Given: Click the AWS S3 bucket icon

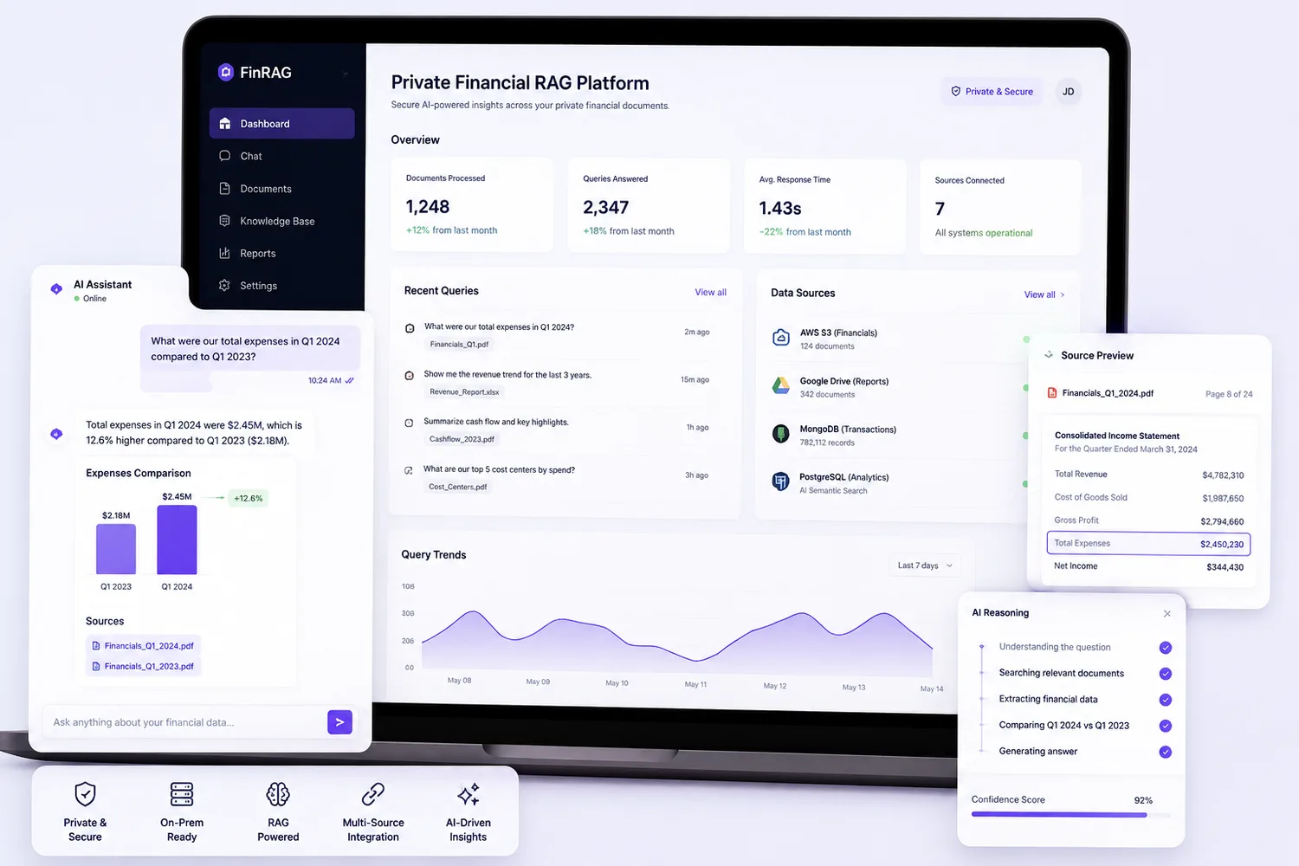Looking at the screenshot, I should tap(780, 338).
